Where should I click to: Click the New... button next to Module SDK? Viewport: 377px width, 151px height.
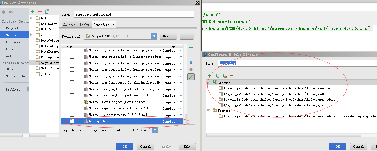[x=168, y=36]
